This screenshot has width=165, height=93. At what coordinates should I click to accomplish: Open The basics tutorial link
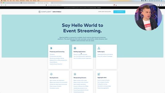tap(52, 55)
